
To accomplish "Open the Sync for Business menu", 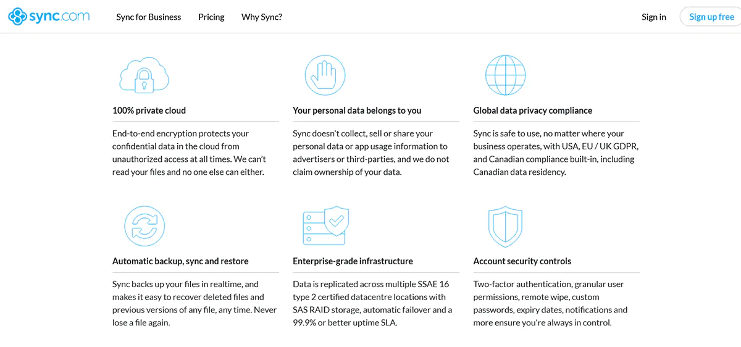I will coord(148,17).
